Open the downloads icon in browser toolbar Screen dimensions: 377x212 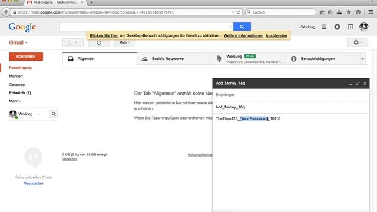(x=339, y=12)
